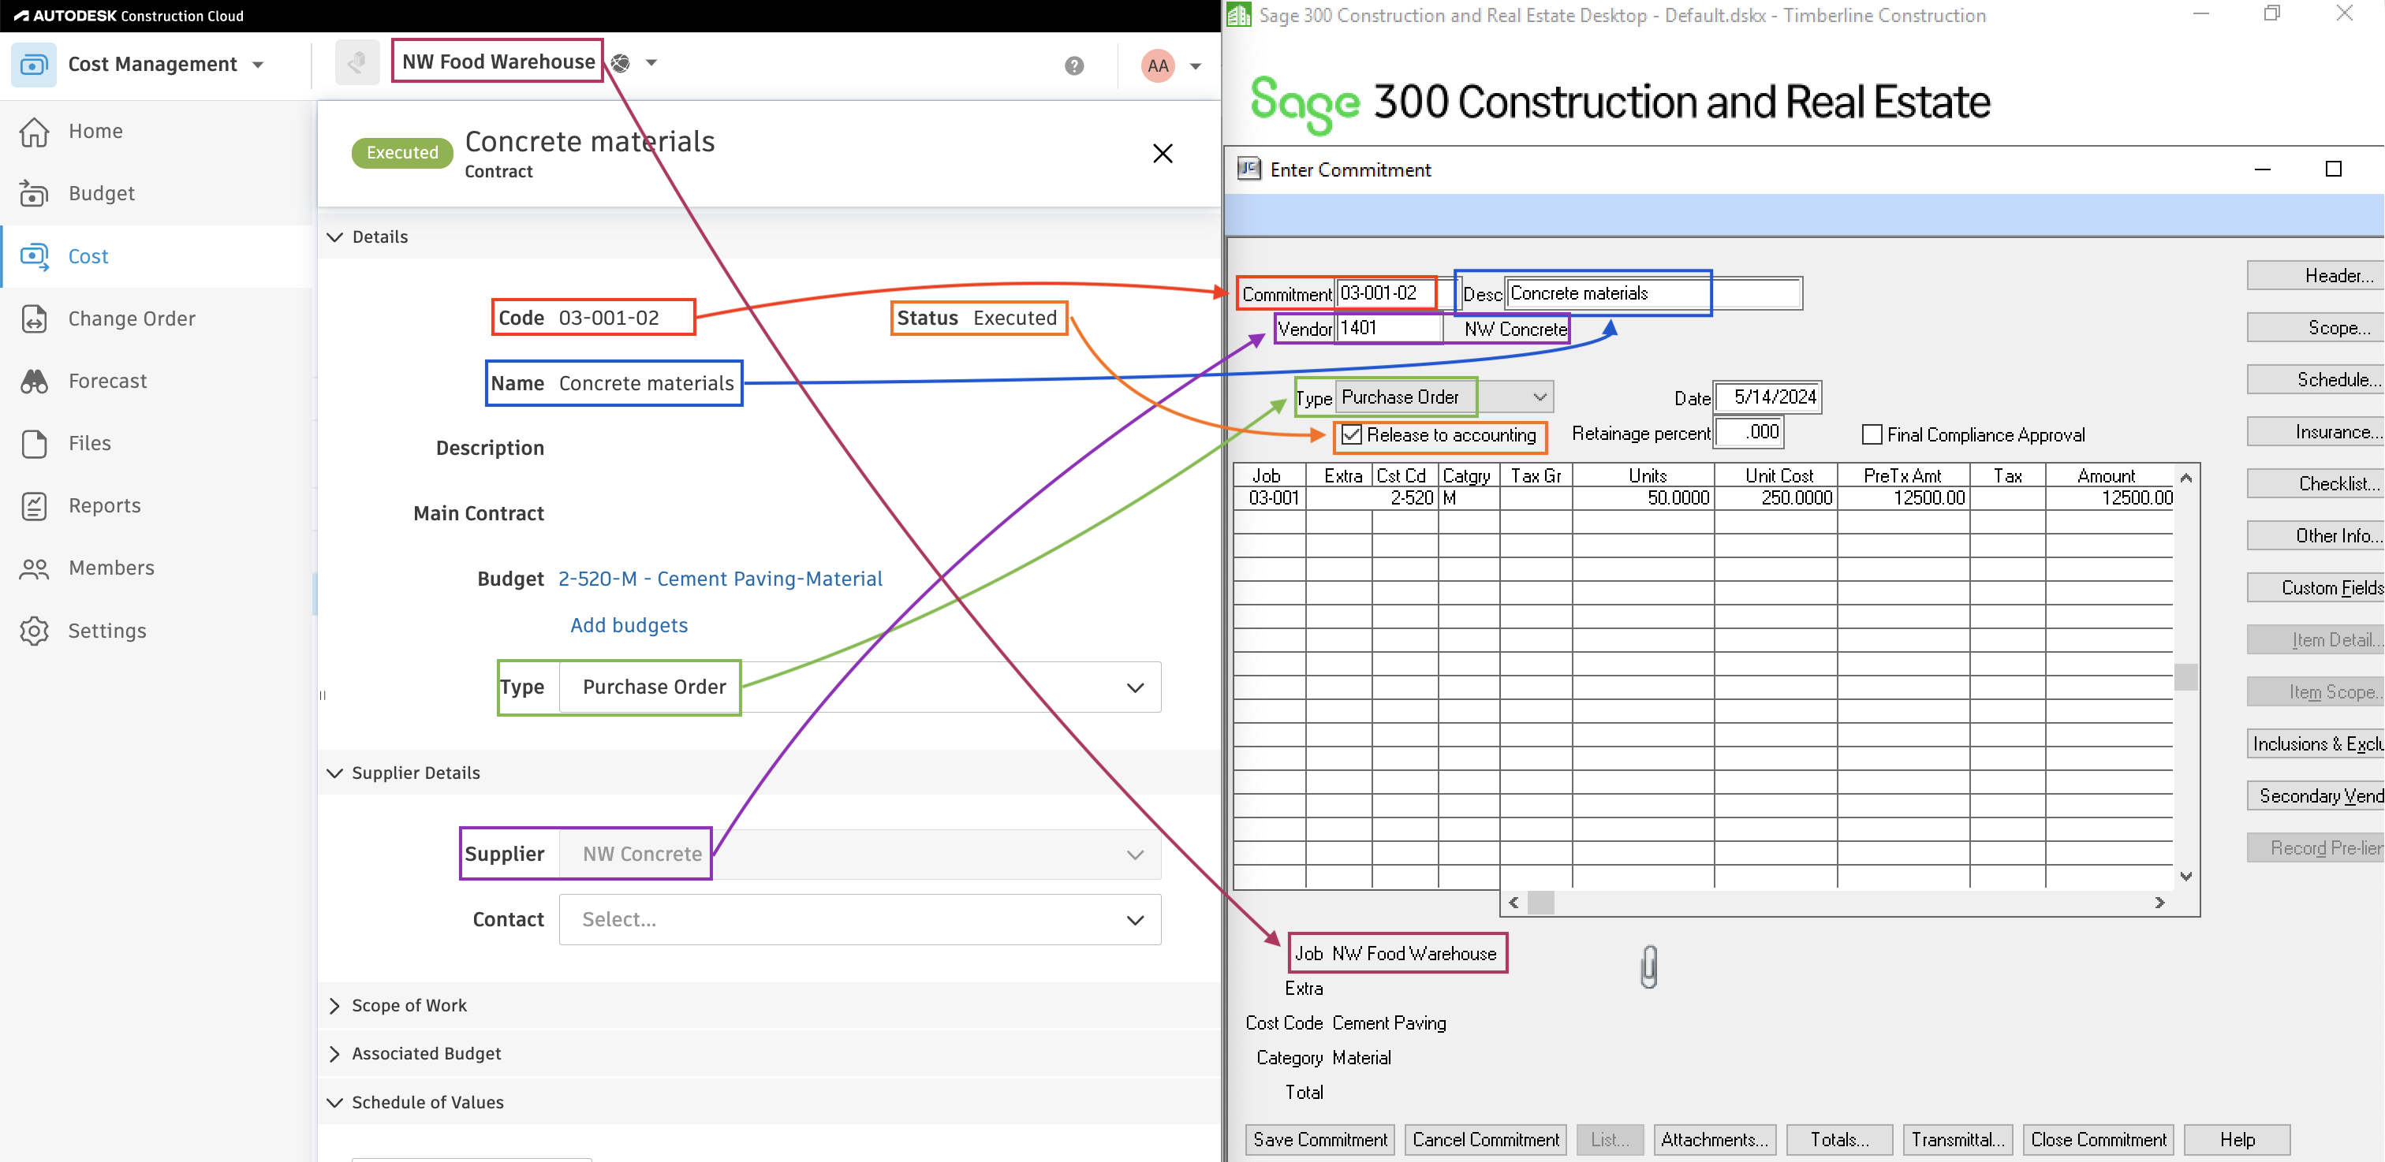Open the Contact Select dropdown
Screen dimensions: 2385x1162
point(859,920)
